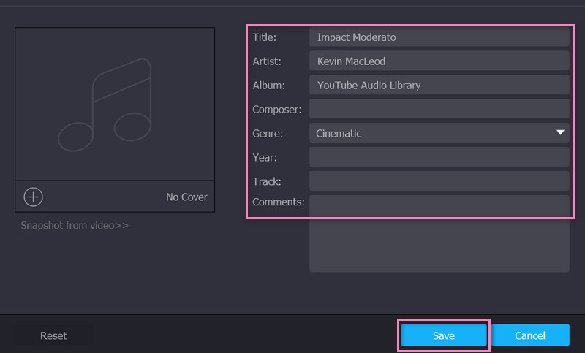Click the Comments: field label
Screen dimensions: 585x353
coord(278,201)
